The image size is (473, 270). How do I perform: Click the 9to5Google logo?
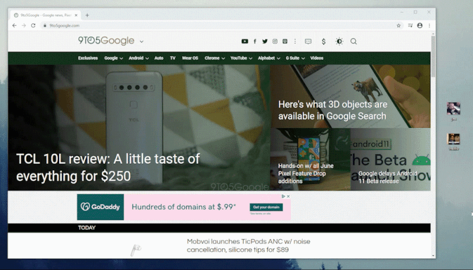(x=106, y=41)
